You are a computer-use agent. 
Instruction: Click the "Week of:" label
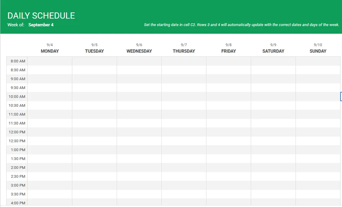pyautogui.click(x=16, y=25)
